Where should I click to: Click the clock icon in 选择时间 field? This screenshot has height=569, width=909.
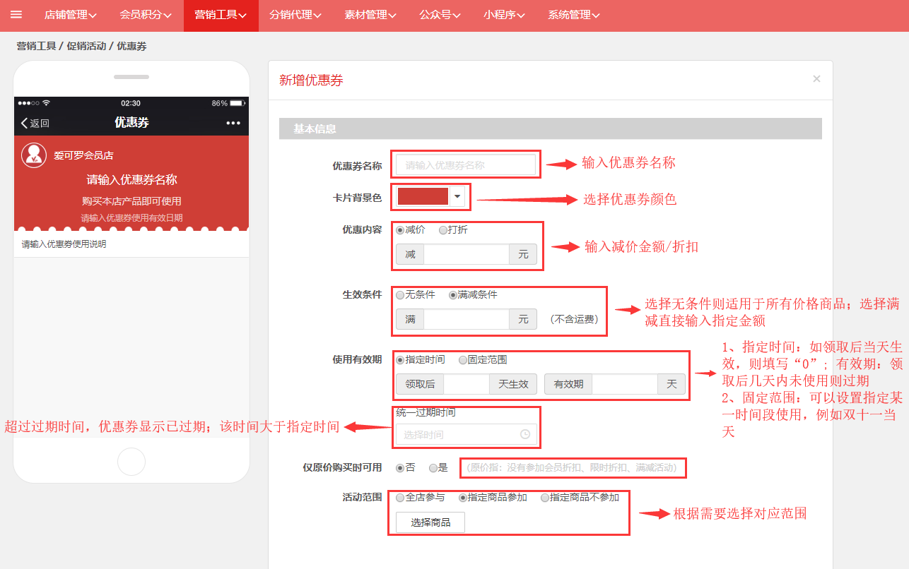pyautogui.click(x=524, y=435)
